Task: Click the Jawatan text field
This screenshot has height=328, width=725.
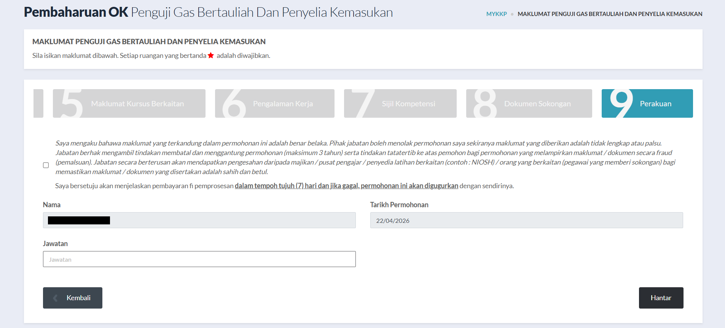Action: tap(199, 259)
